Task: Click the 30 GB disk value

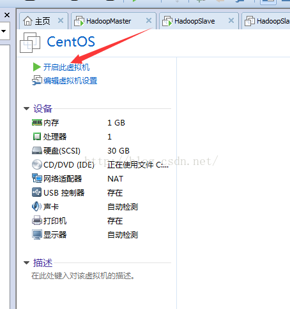Action: click(118, 151)
